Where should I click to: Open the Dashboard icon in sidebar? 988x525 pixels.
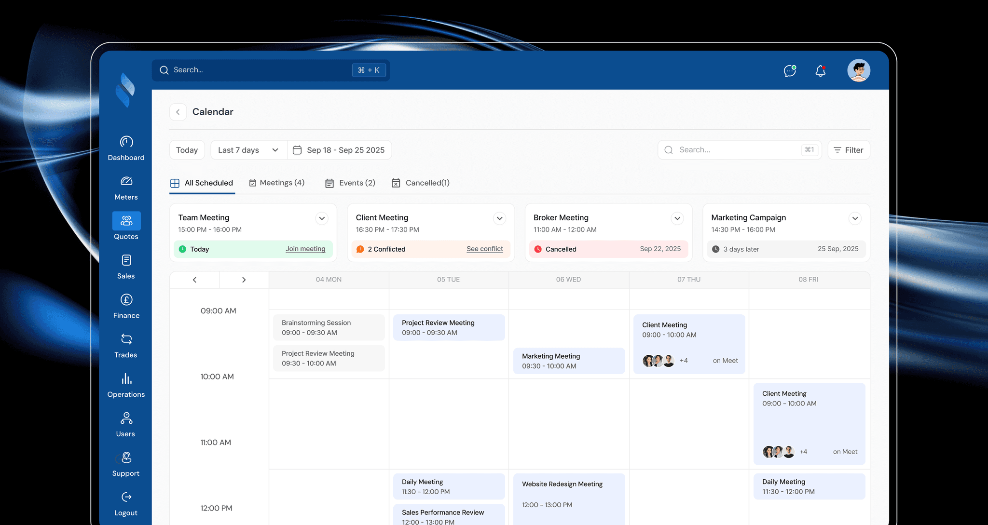coord(126,142)
